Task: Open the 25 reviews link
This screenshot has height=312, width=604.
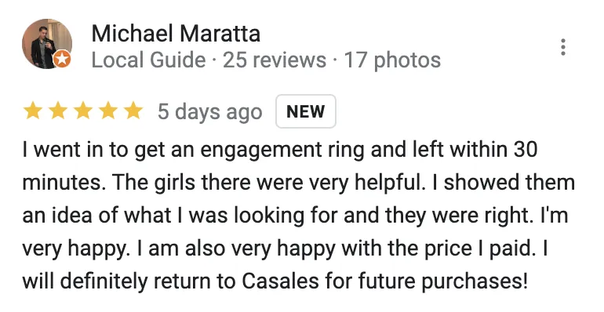Action: (275, 60)
